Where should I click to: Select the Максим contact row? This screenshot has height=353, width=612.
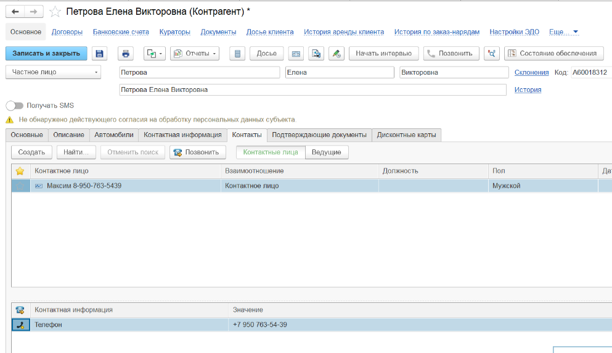click(x=123, y=185)
